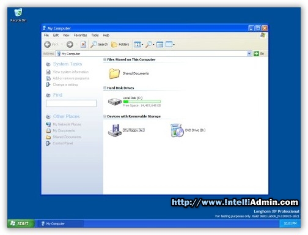Open the Search magnifier tool
The height and width of the screenshot is (235, 308).
click(99, 44)
